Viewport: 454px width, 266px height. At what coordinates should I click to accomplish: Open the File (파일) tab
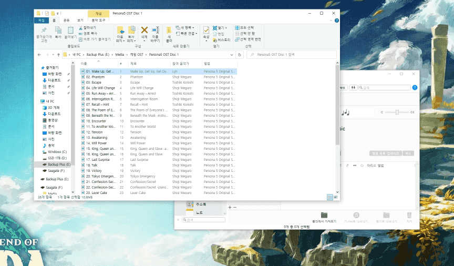42,21
